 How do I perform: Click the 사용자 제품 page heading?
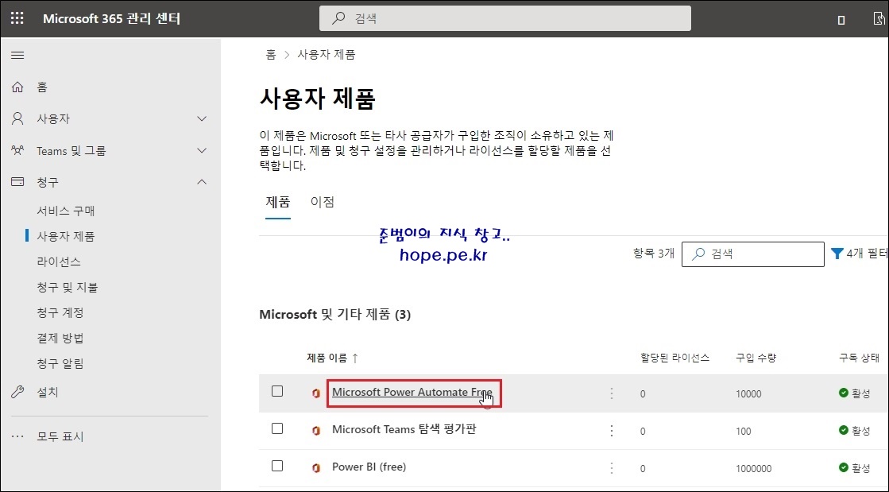click(x=318, y=99)
